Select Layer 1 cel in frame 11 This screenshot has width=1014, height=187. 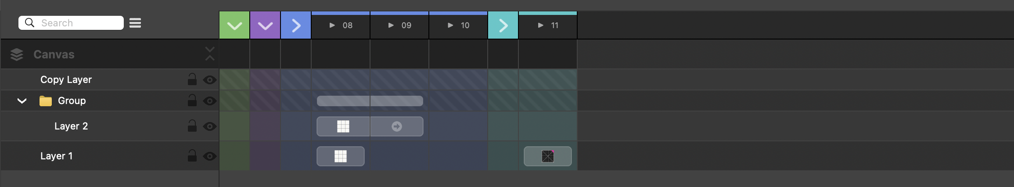pyautogui.click(x=548, y=156)
